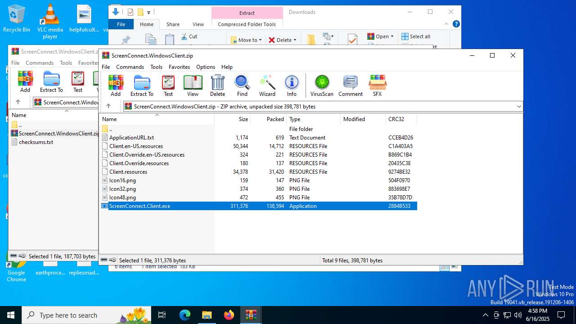Switch to the Share tab in Explorer
The width and height of the screenshot is (576, 324).
click(x=173, y=24)
